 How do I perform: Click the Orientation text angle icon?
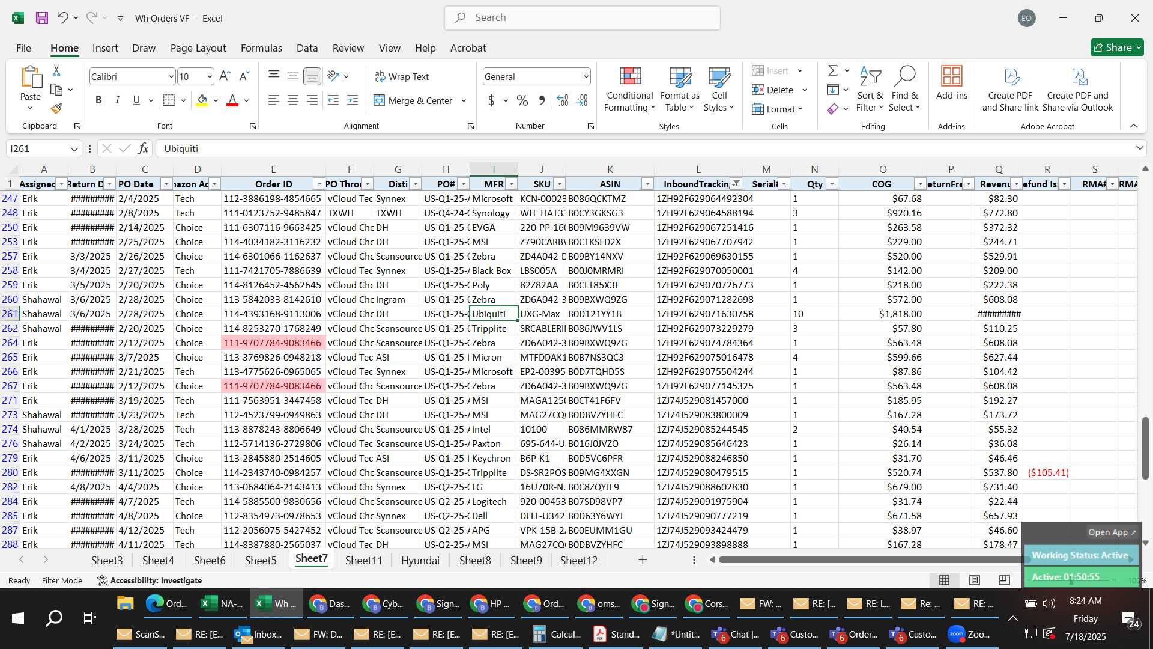click(x=333, y=76)
